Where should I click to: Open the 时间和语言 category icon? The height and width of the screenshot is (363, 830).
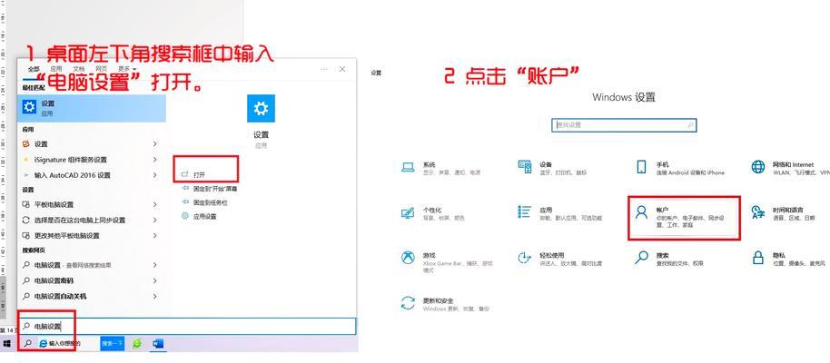coord(758,212)
